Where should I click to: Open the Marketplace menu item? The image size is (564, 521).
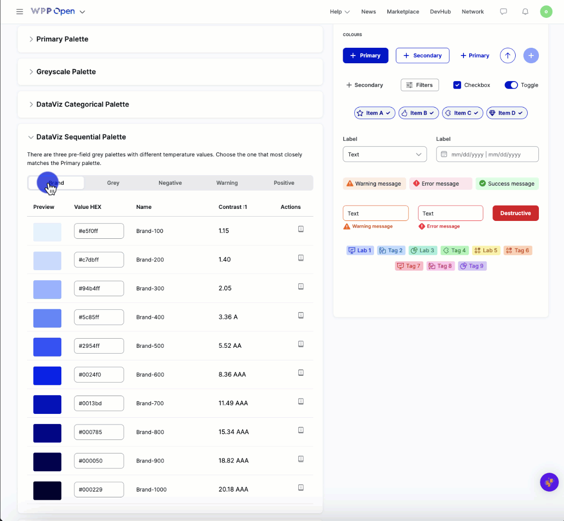(403, 12)
